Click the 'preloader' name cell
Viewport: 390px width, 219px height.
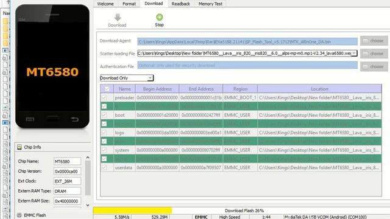coord(124,97)
